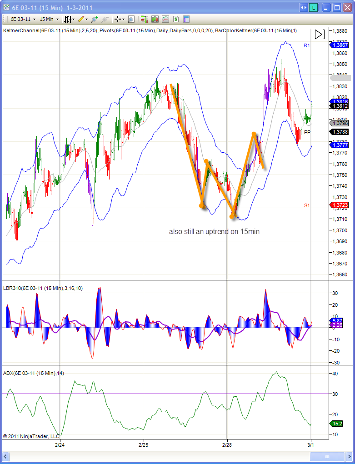Click the 1,3788 black price marker

point(339,132)
